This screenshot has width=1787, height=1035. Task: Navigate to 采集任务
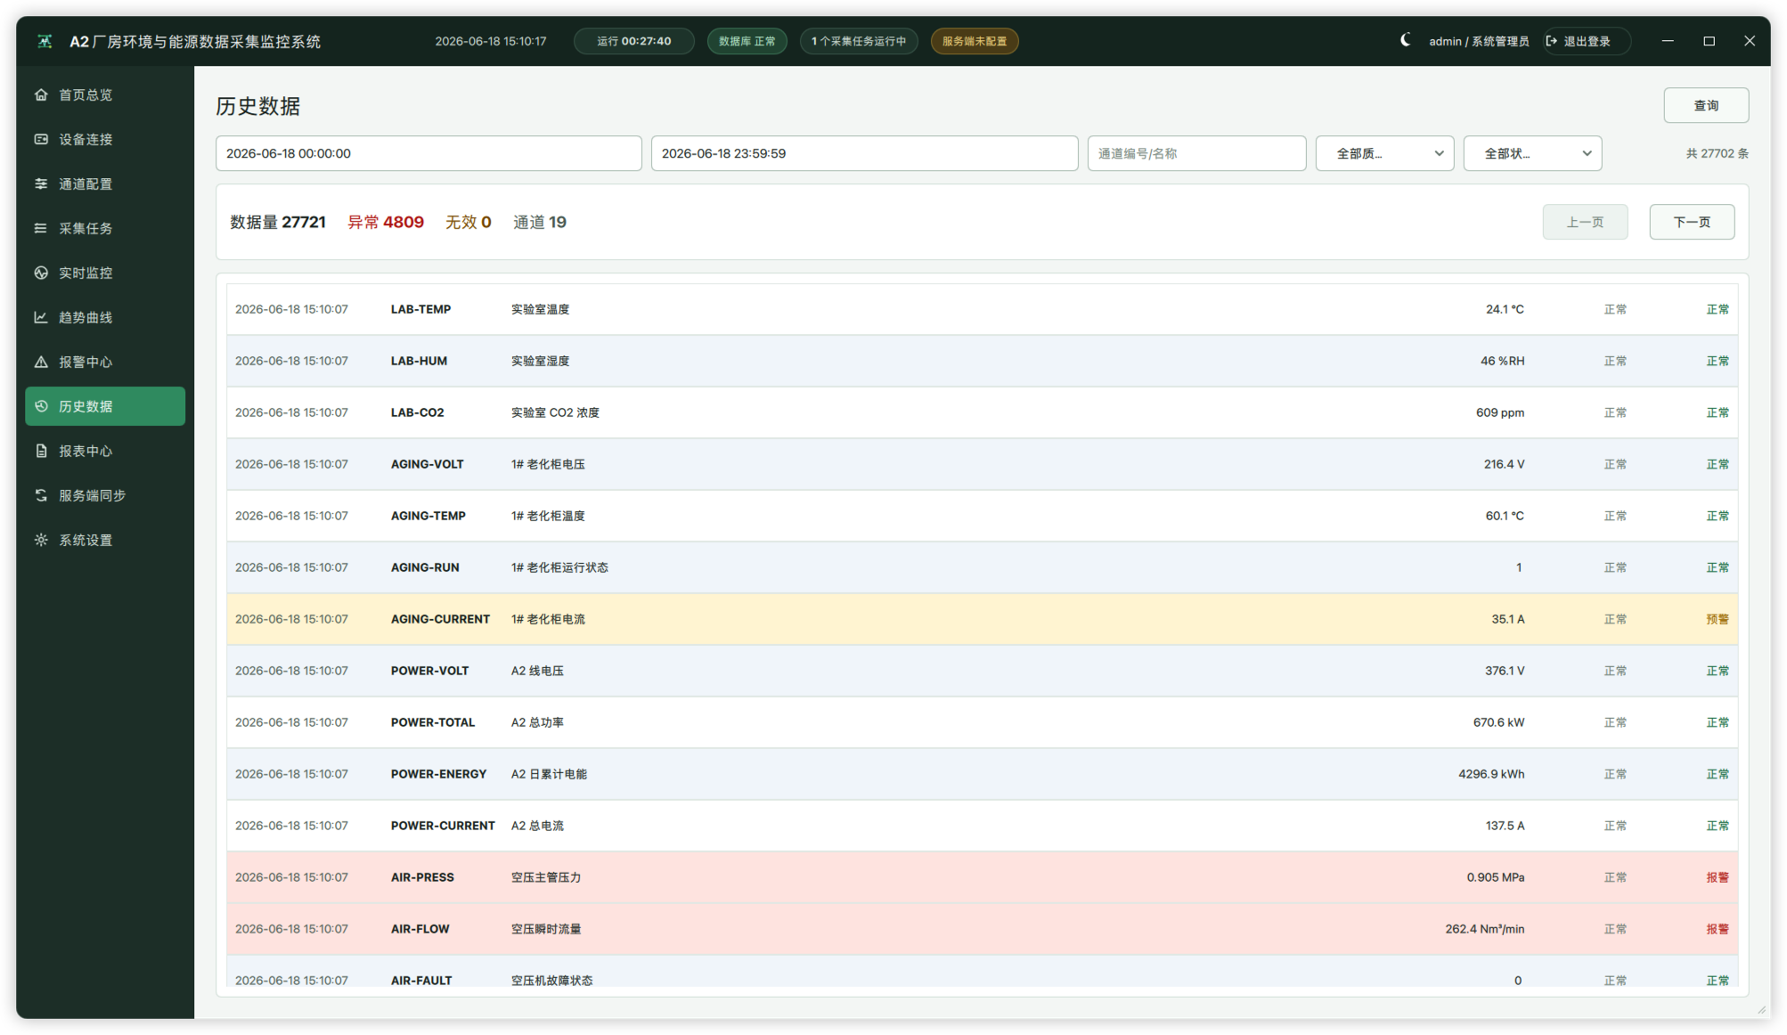105,228
